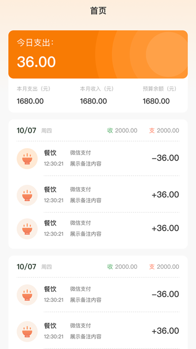This screenshot has height=349, width=196.
Task: Select the 本月支出（元） statistic
Action: pyautogui.click(x=34, y=95)
